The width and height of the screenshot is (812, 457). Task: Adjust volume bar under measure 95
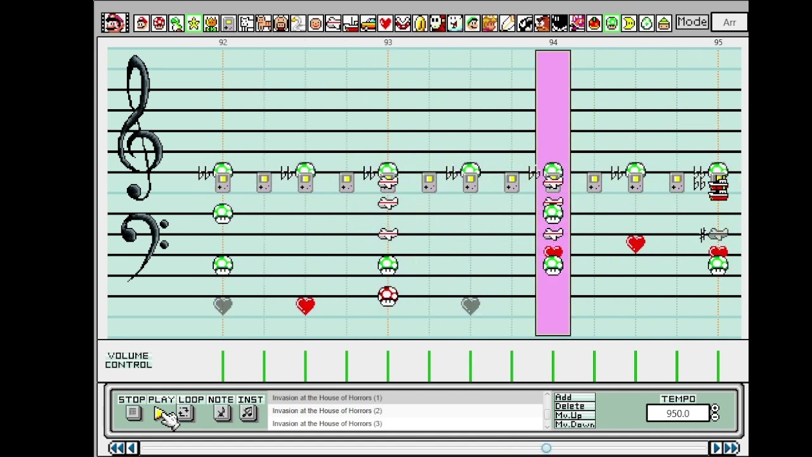pyautogui.click(x=718, y=367)
